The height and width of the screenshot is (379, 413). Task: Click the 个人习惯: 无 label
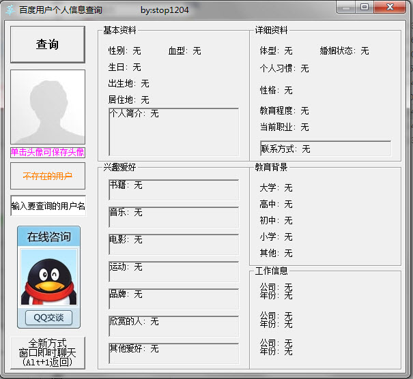click(x=284, y=68)
